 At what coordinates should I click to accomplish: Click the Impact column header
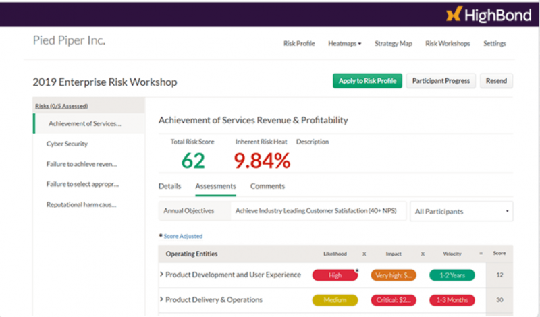[394, 254]
